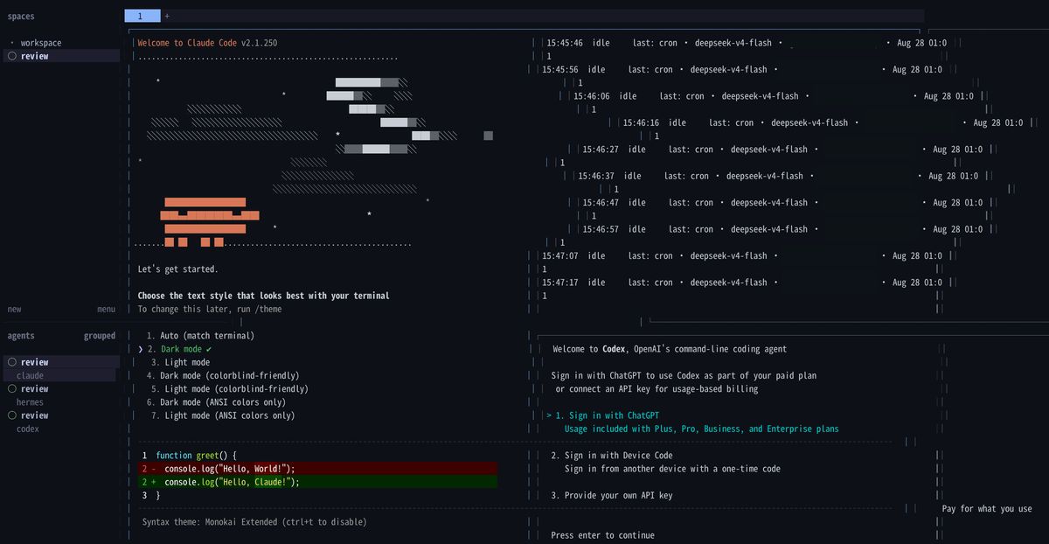The width and height of the screenshot is (1049, 544).
Task: Click the circle icon of the review agent above codex
Action: tap(11, 415)
